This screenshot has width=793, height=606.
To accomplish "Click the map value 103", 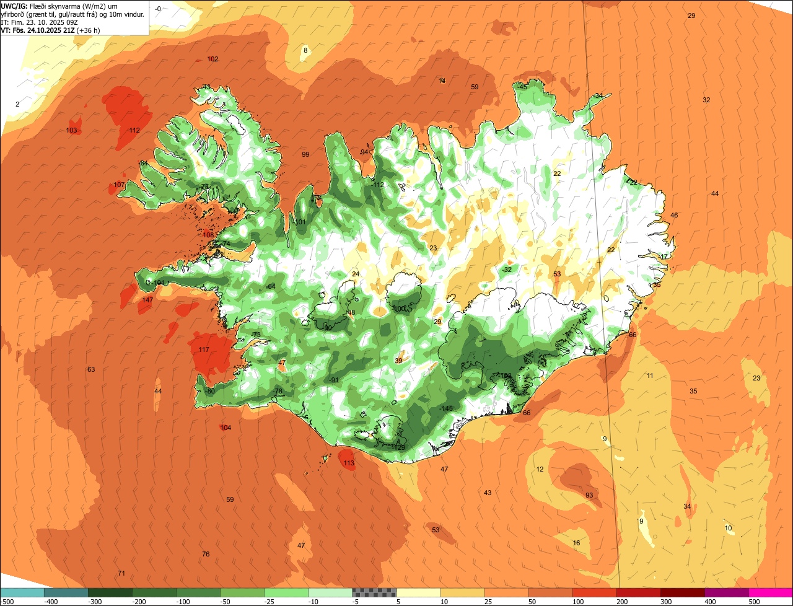I will [71, 130].
